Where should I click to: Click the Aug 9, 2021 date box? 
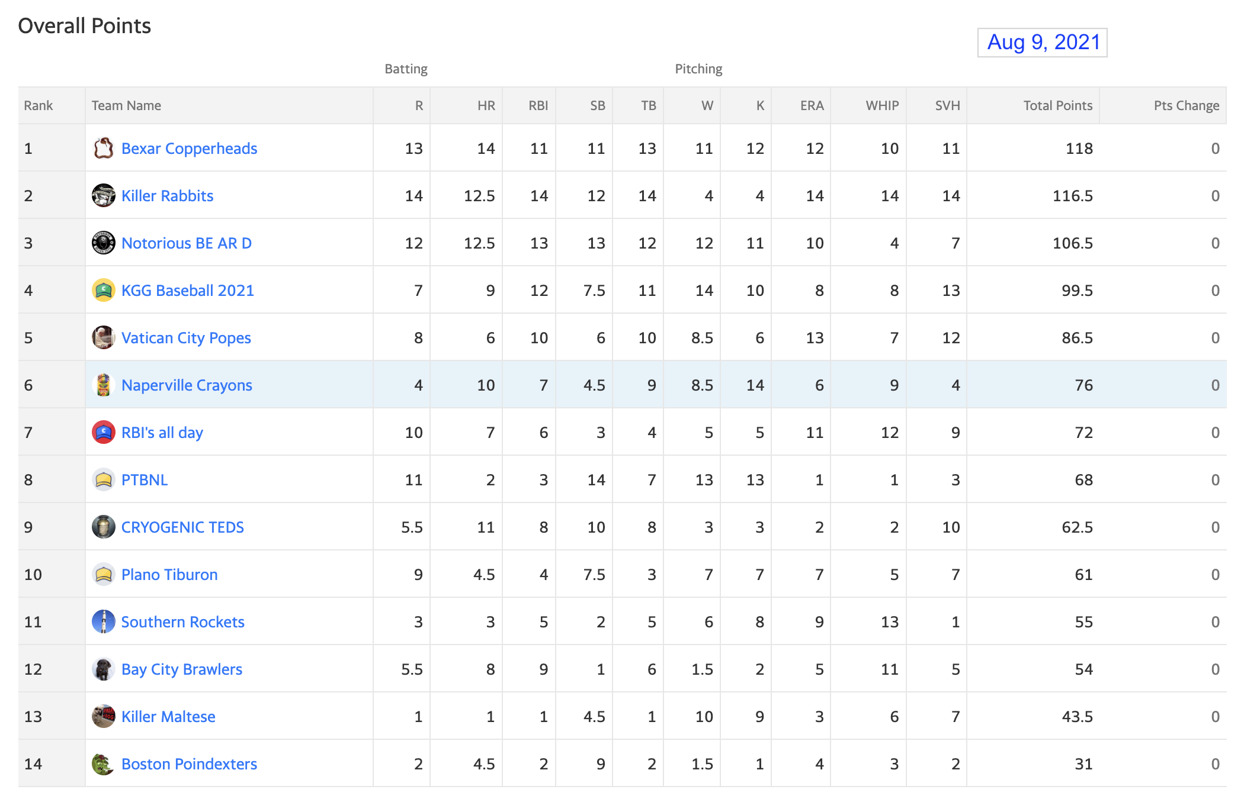tap(1043, 43)
